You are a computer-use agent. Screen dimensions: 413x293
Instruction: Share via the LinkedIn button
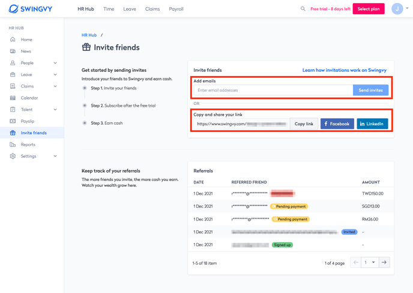pyautogui.click(x=372, y=124)
